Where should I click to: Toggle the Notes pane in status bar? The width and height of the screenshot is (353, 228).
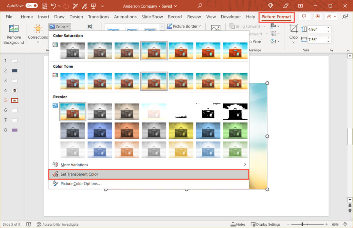237,224
